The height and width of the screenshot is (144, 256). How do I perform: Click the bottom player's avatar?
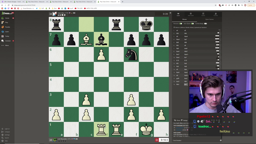click(x=55, y=140)
